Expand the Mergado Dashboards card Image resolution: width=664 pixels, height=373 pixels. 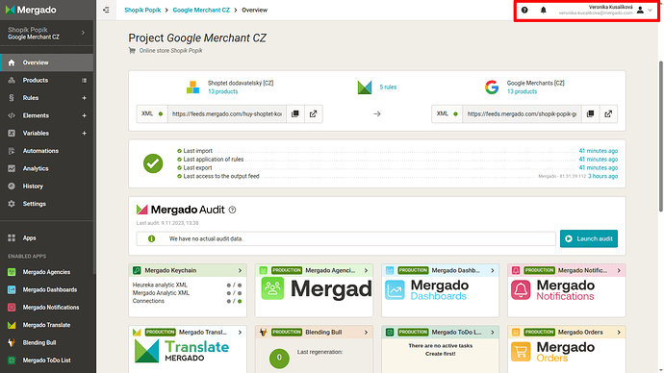[492, 271]
